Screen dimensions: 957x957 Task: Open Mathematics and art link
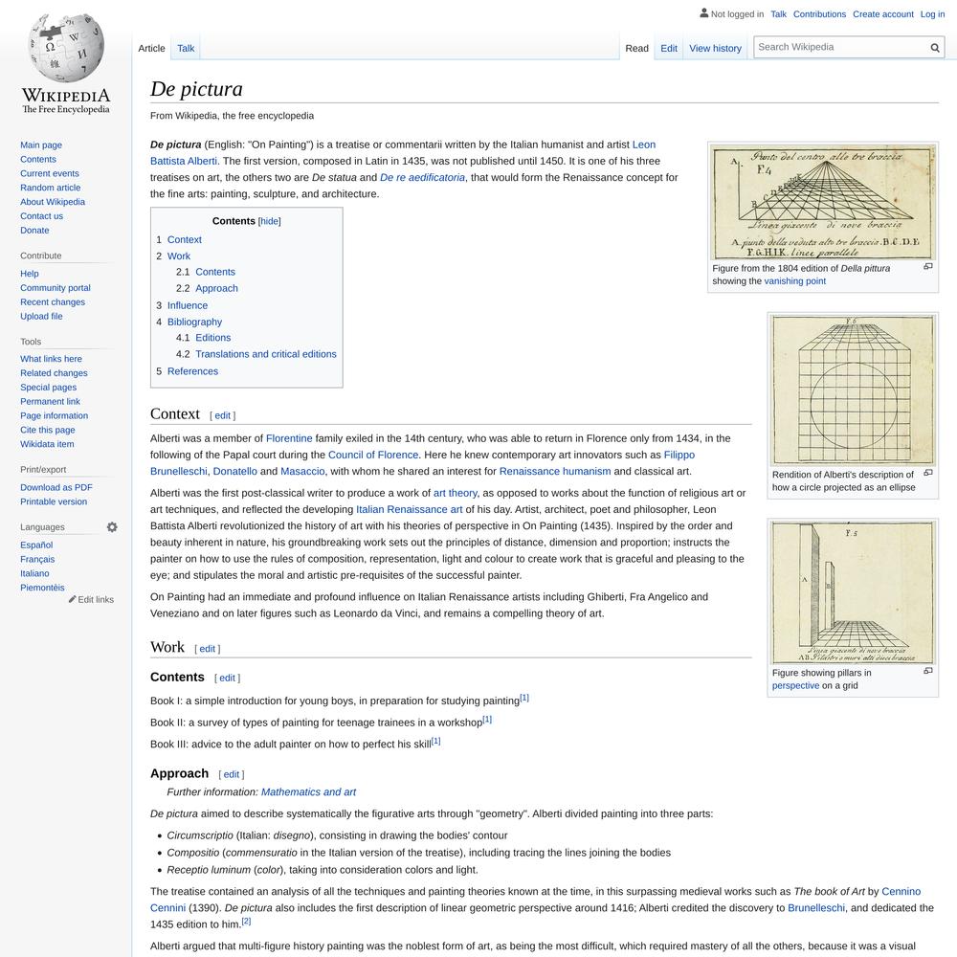(308, 792)
